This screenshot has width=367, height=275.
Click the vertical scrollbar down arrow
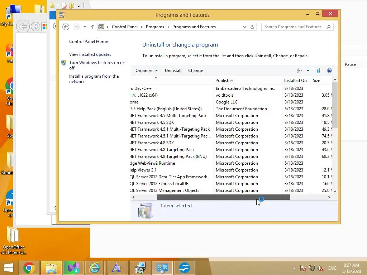[335, 191]
